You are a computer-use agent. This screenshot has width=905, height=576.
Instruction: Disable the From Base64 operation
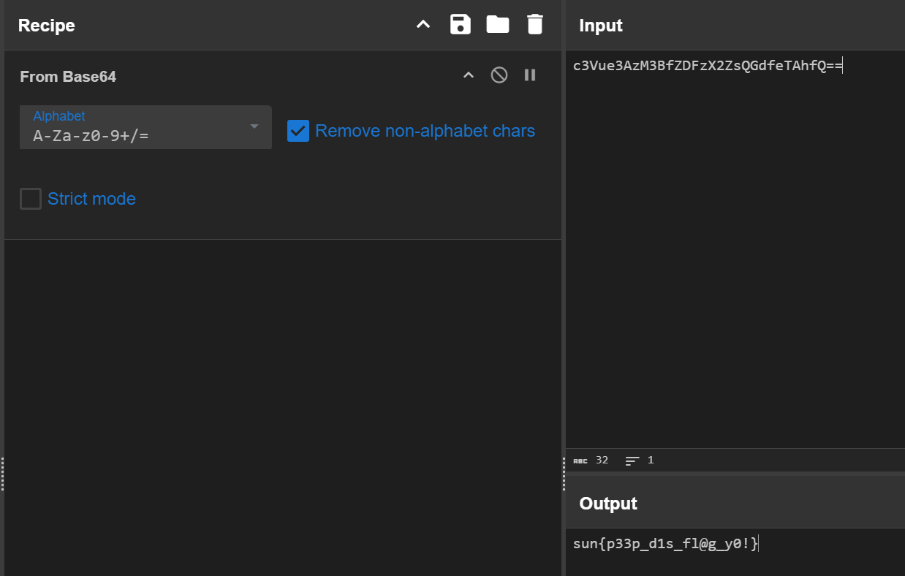499,75
